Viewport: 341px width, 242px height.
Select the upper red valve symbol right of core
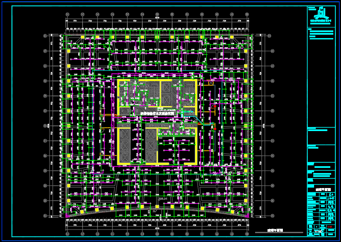(214, 106)
